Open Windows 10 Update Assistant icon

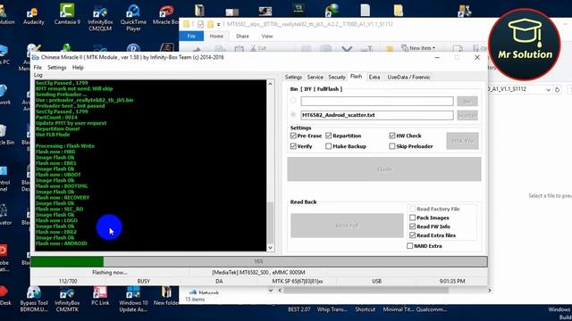coord(133,300)
